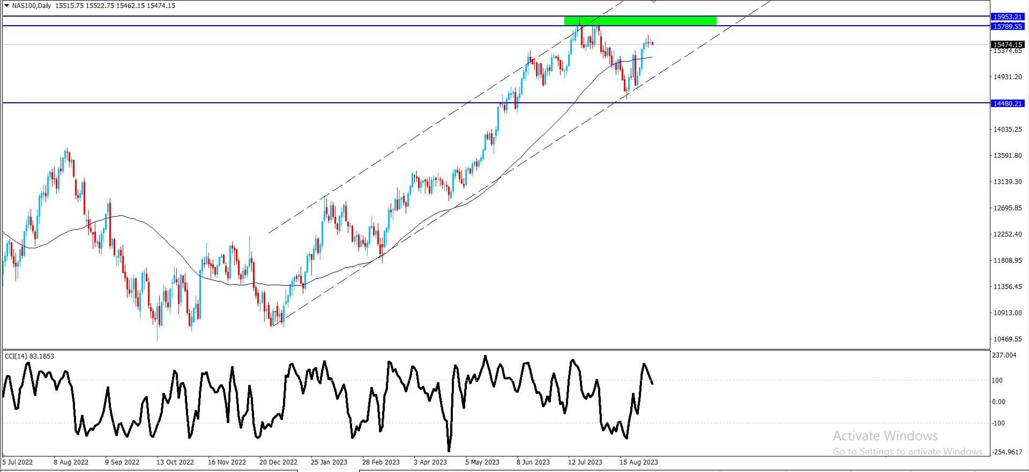
Task: Click the 0.00 level on CCI scale
Action: tap(999, 402)
